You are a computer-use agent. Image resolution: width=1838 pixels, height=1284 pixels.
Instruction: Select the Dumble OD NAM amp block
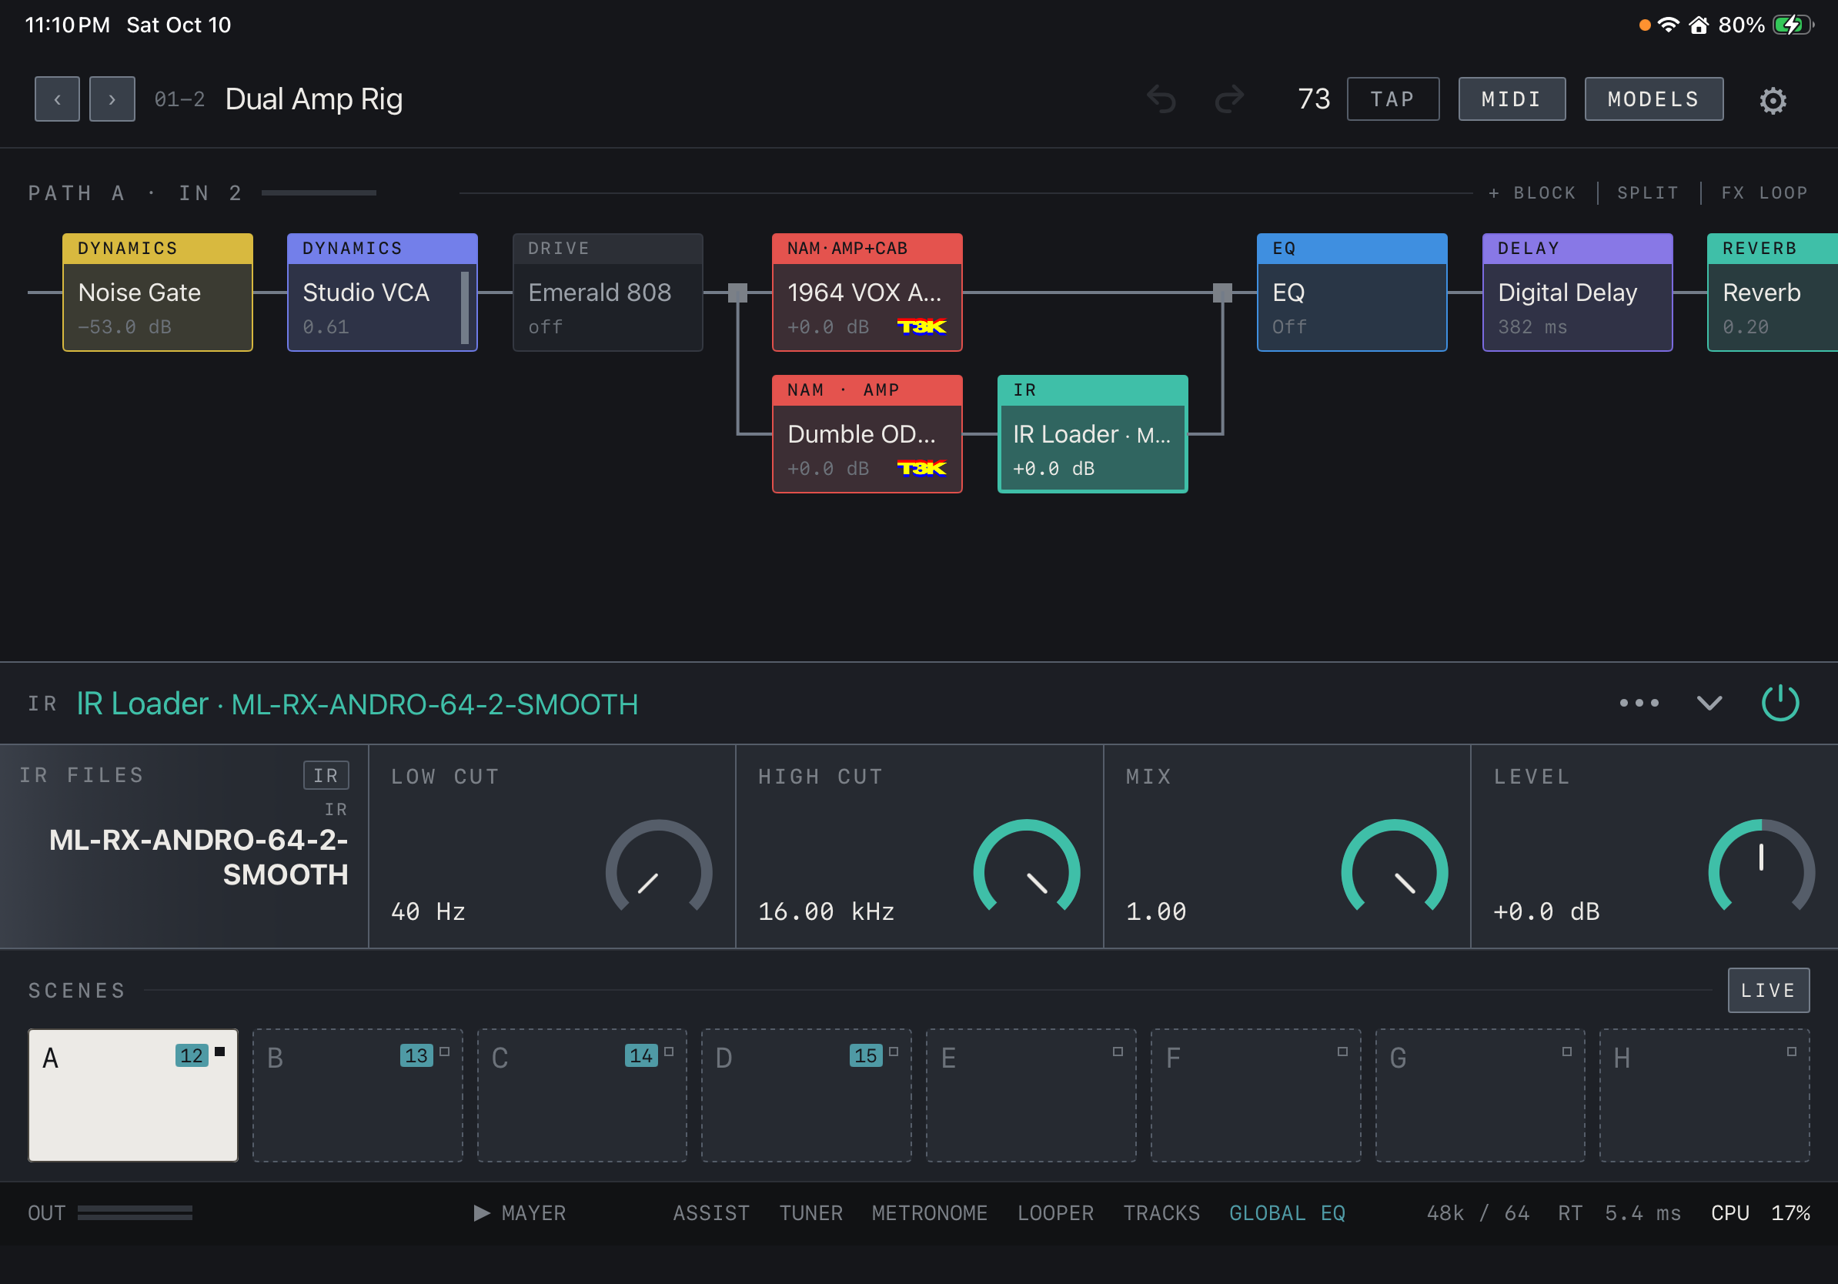point(867,434)
